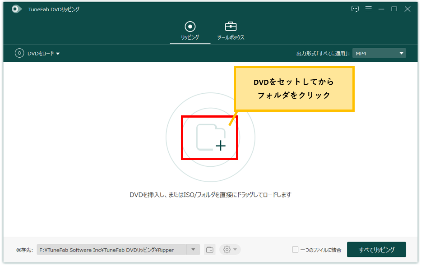Close the TuneFab window

407,9
